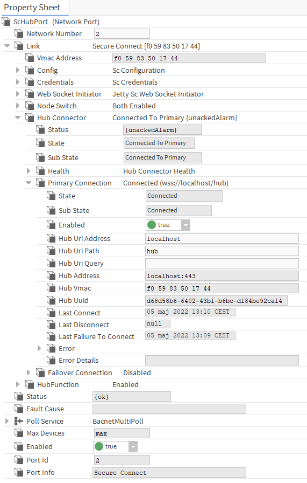Click the Hub Uri Query empty field
The height and width of the screenshot is (483, 307).
coord(222,264)
